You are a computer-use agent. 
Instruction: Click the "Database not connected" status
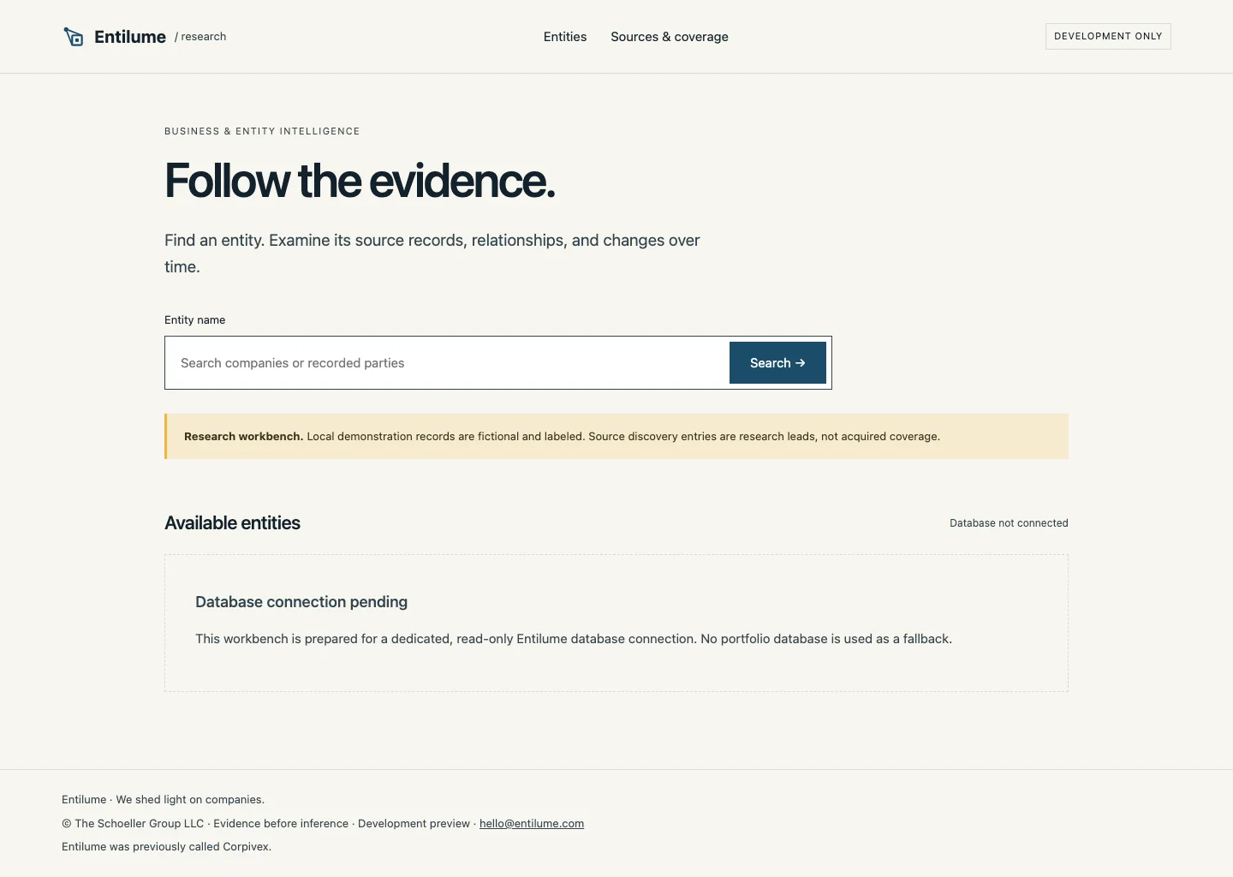tap(1009, 523)
